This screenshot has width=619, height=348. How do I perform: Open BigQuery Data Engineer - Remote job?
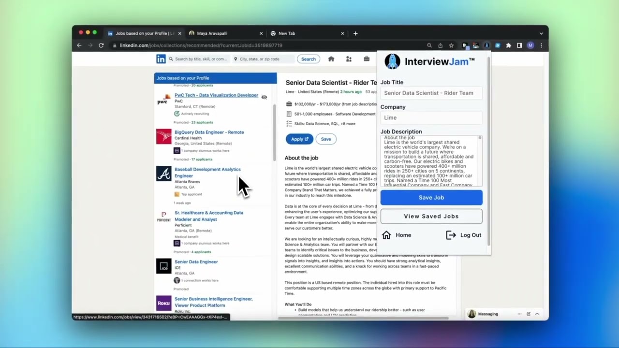pos(209,132)
